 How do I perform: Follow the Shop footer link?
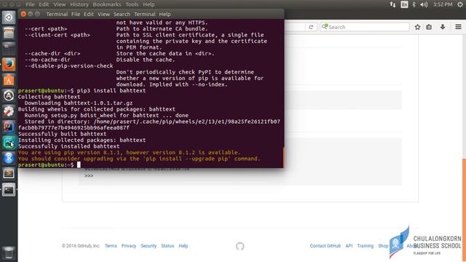[383, 246]
